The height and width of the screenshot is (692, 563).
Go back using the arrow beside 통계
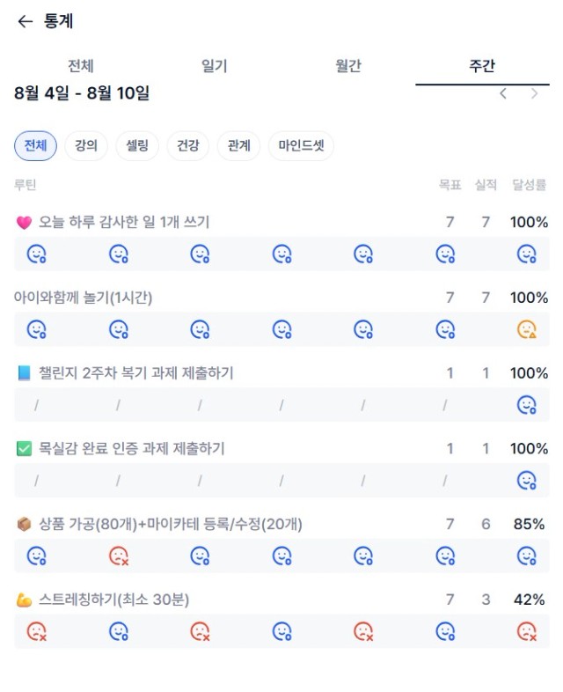(26, 21)
